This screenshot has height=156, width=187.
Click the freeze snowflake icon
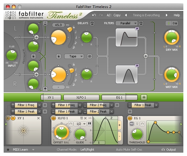90,56
